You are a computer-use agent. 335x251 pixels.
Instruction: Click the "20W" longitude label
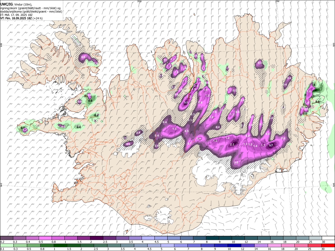[139, 1]
